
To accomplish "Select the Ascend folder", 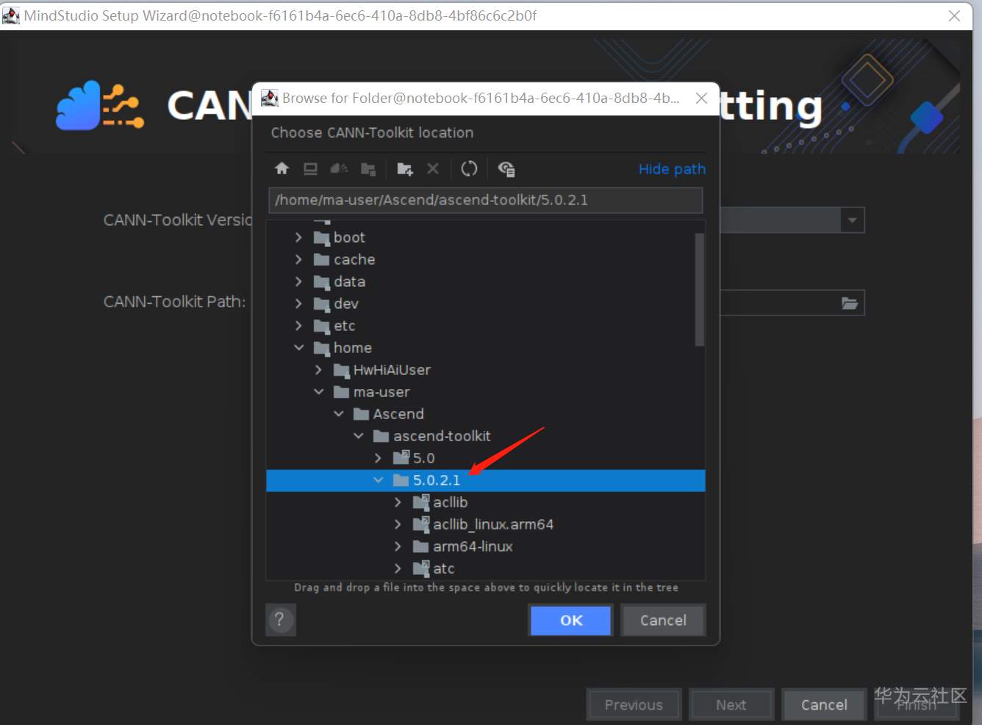I will [486, 414].
